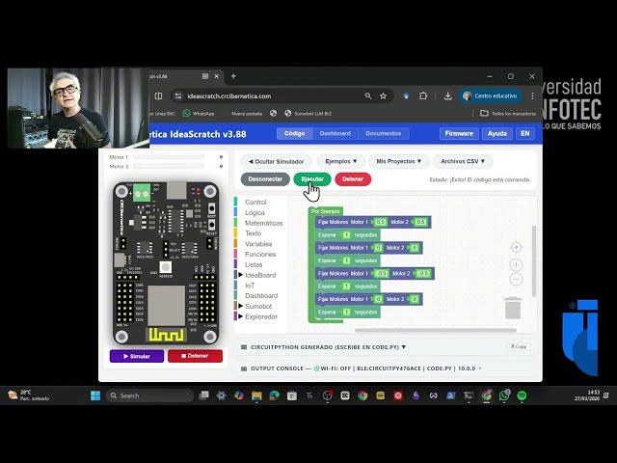Click the Motor 2 level bar
The image size is (617, 463).
click(169, 167)
